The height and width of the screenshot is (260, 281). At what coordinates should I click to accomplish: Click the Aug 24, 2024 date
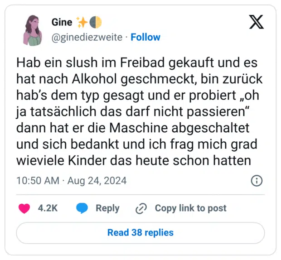tap(97, 181)
